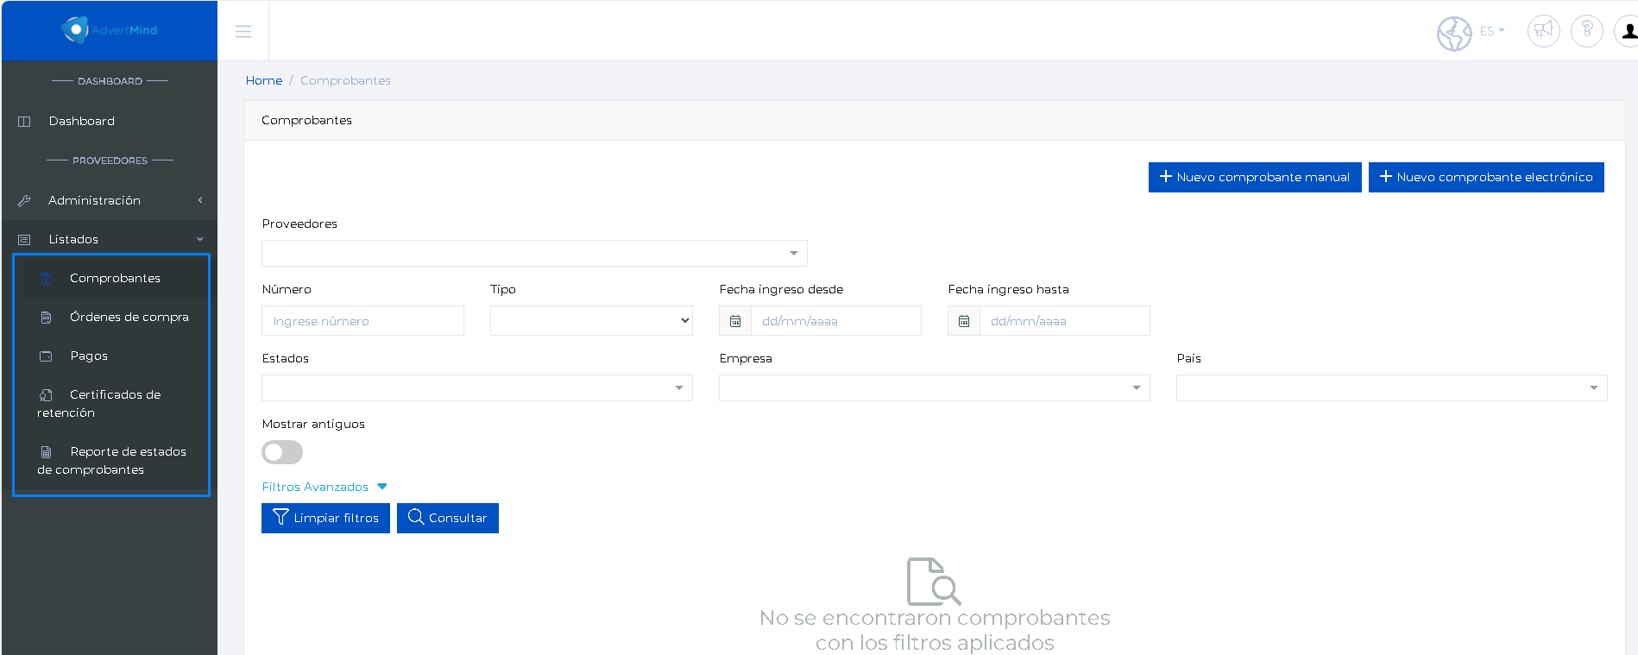
Task: Click the help question mark icon
Action: tap(1586, 31)
